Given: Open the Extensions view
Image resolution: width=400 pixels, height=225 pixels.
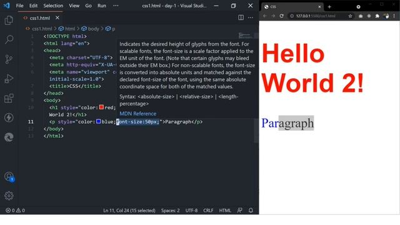Looking at the screenshot, I should click(x=9, y=98).
